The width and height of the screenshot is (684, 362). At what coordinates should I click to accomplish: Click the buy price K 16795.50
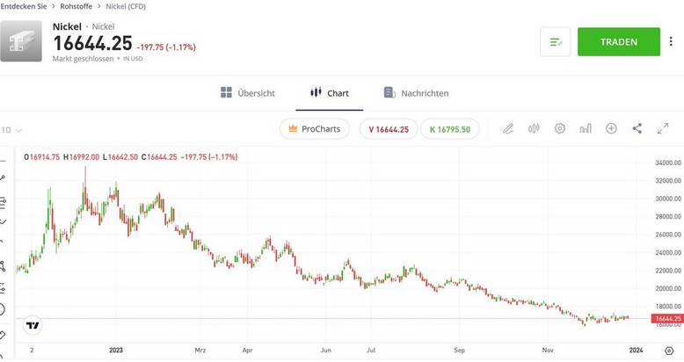click(x=450, y=129)
